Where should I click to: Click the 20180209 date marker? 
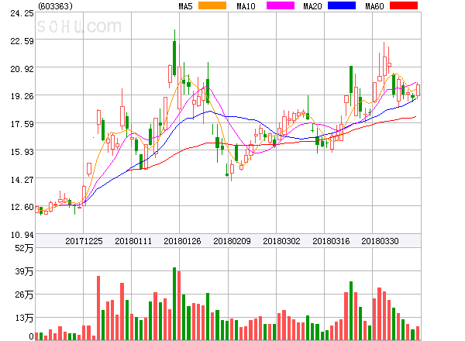[232, 241]
